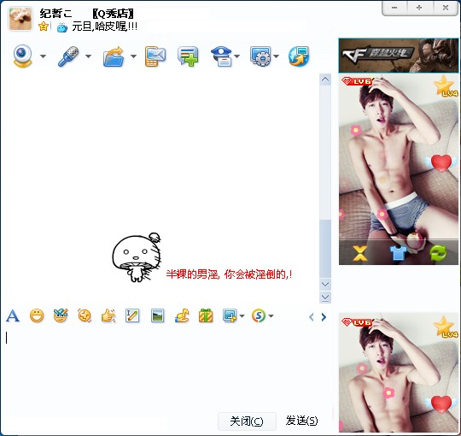Click the yellow X icon under QQ show

pos(360,253)
